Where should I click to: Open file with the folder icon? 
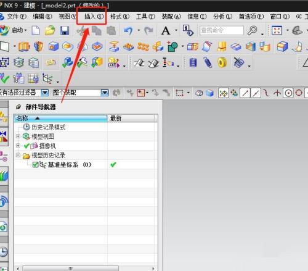[50, 30]
